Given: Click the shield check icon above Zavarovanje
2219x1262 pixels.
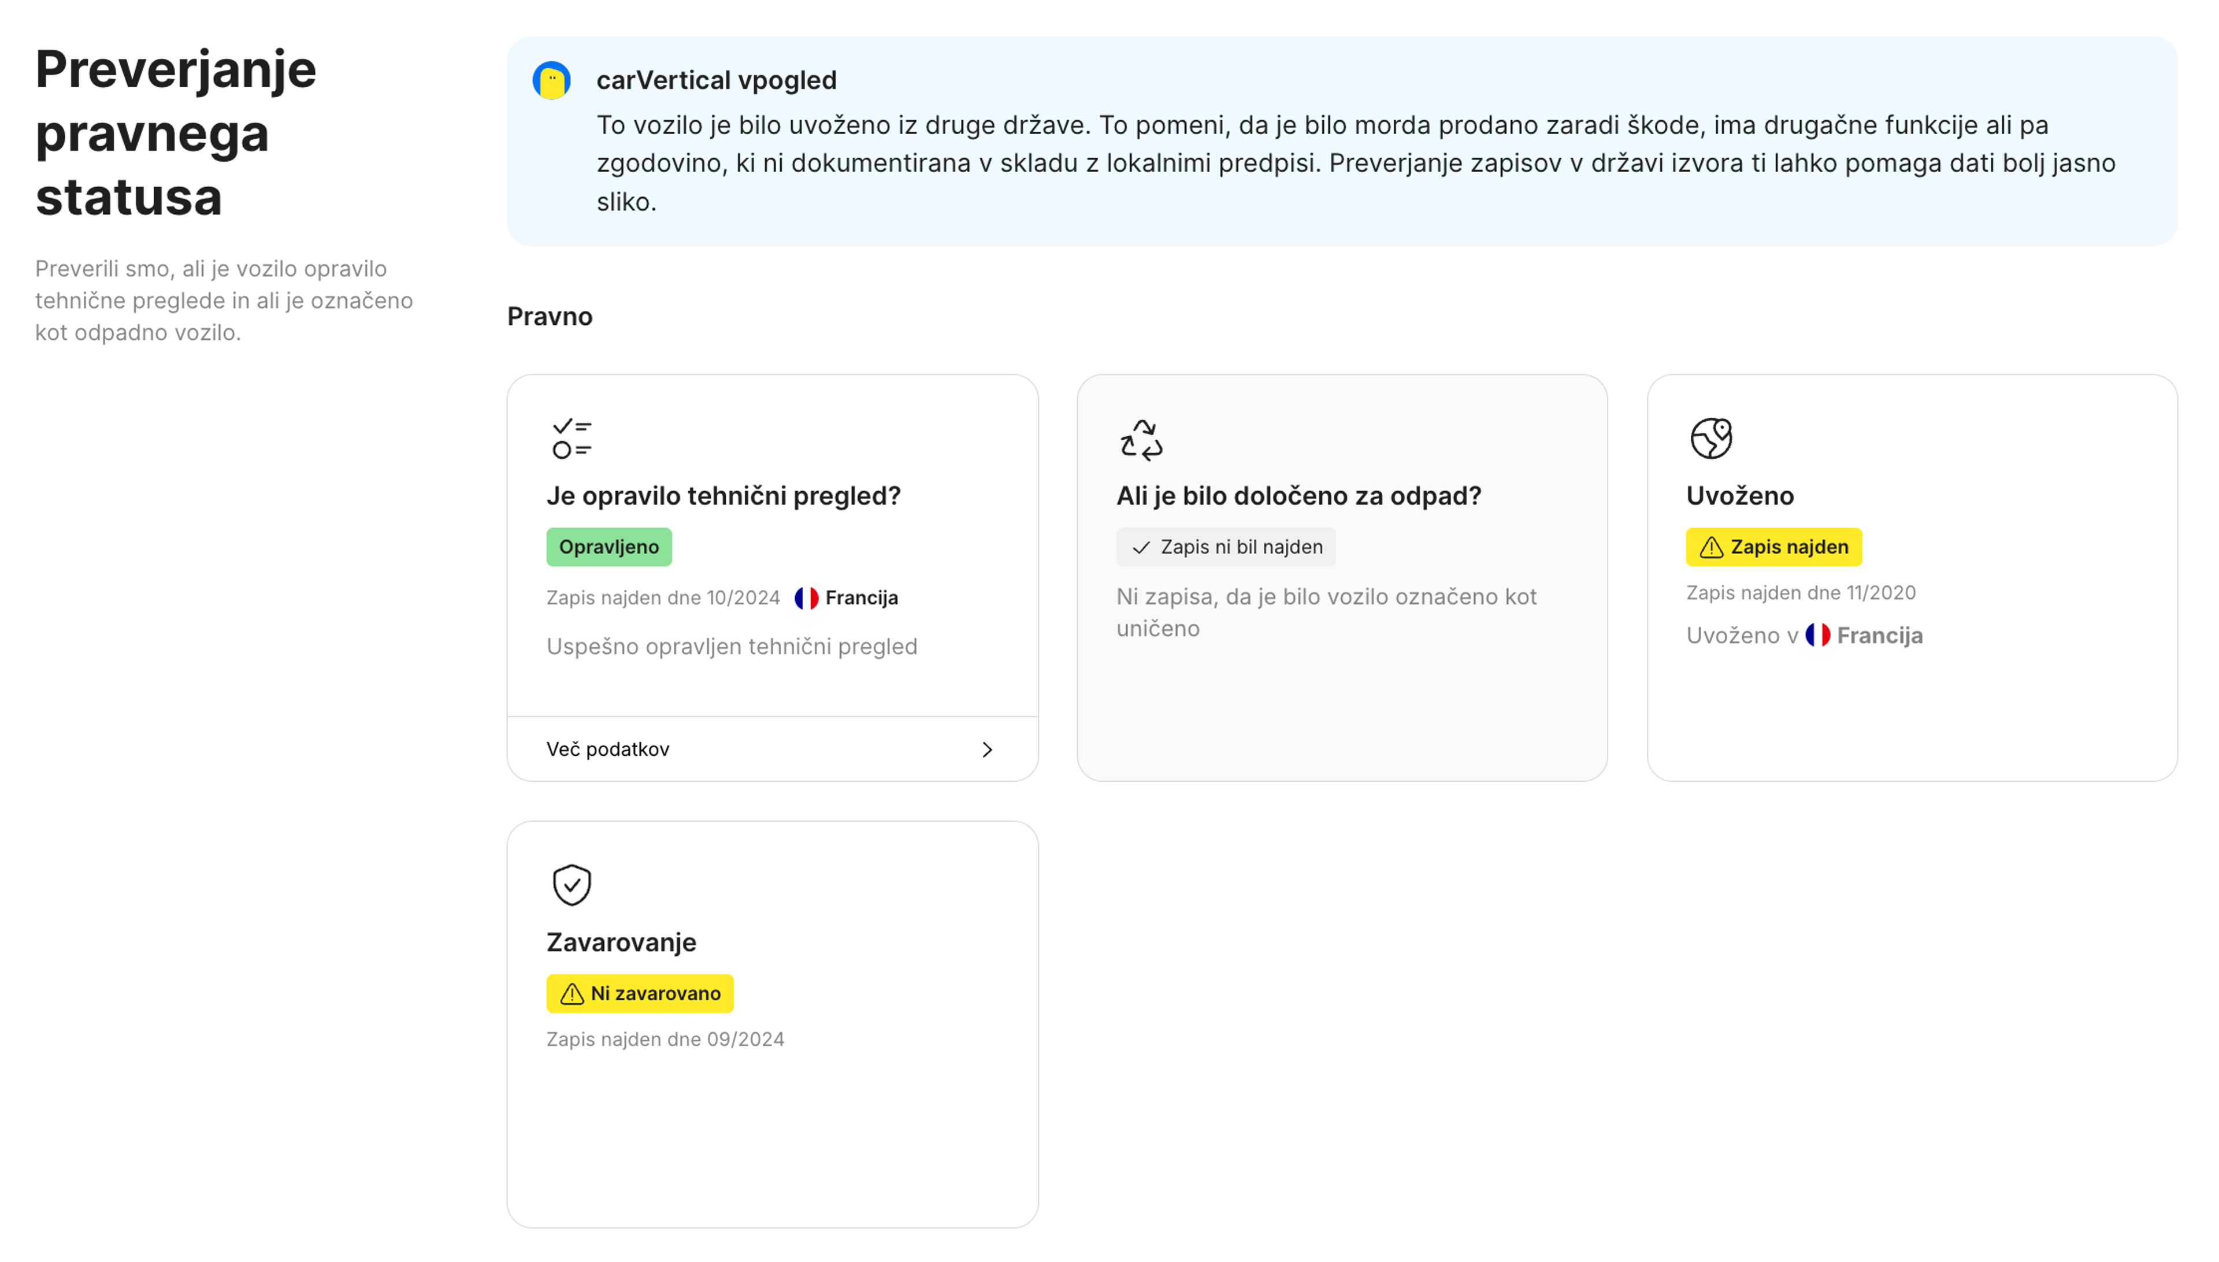Looking at the screenshot, I should coord(572,885).
